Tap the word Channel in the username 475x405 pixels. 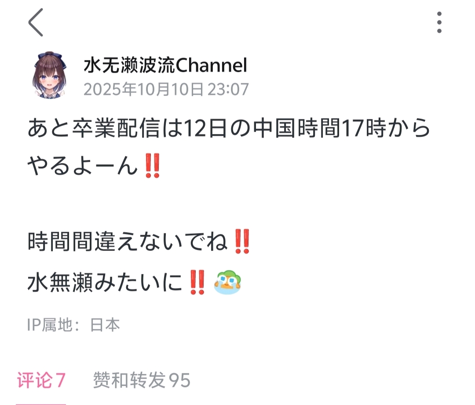[211, 65]
